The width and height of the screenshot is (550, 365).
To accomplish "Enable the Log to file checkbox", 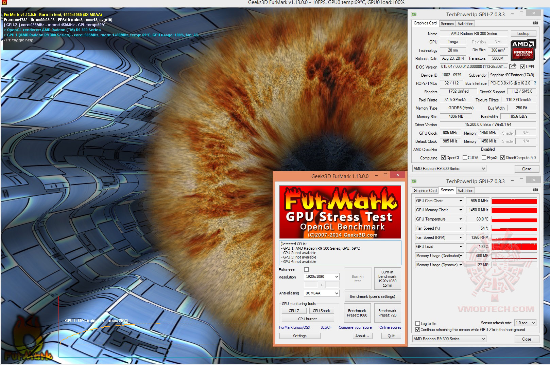I will [417, 323].
